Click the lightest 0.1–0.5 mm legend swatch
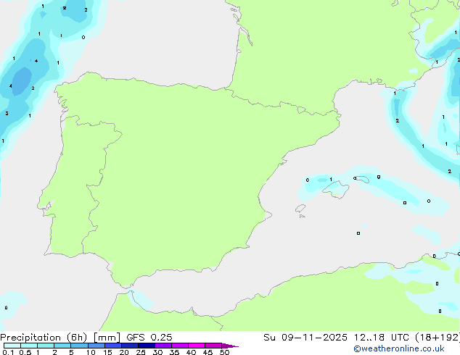Image resolution: width=460 pixels, height=355 pixels. tap(12, 346)
